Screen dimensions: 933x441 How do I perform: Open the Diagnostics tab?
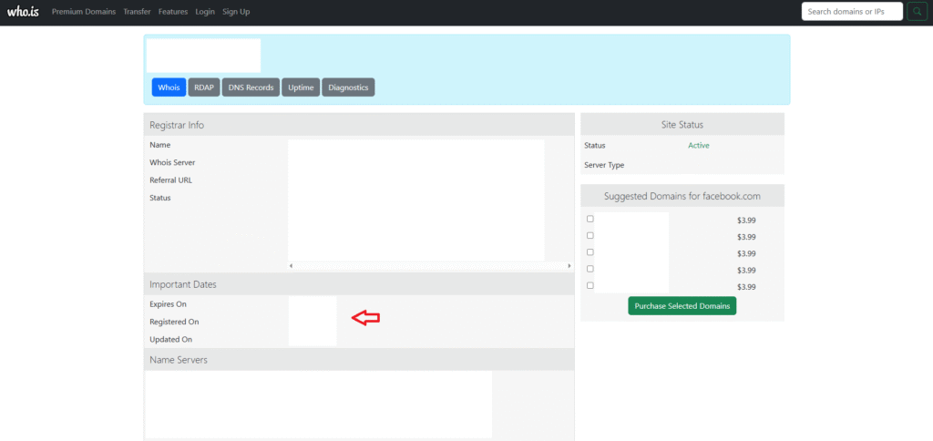click(348, 87)
